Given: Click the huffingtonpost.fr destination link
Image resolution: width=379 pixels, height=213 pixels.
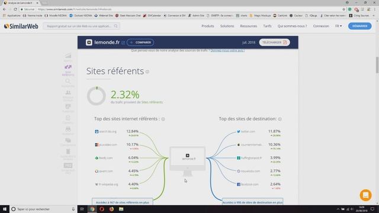Looking at the screenshot, I should coord(251,158).
